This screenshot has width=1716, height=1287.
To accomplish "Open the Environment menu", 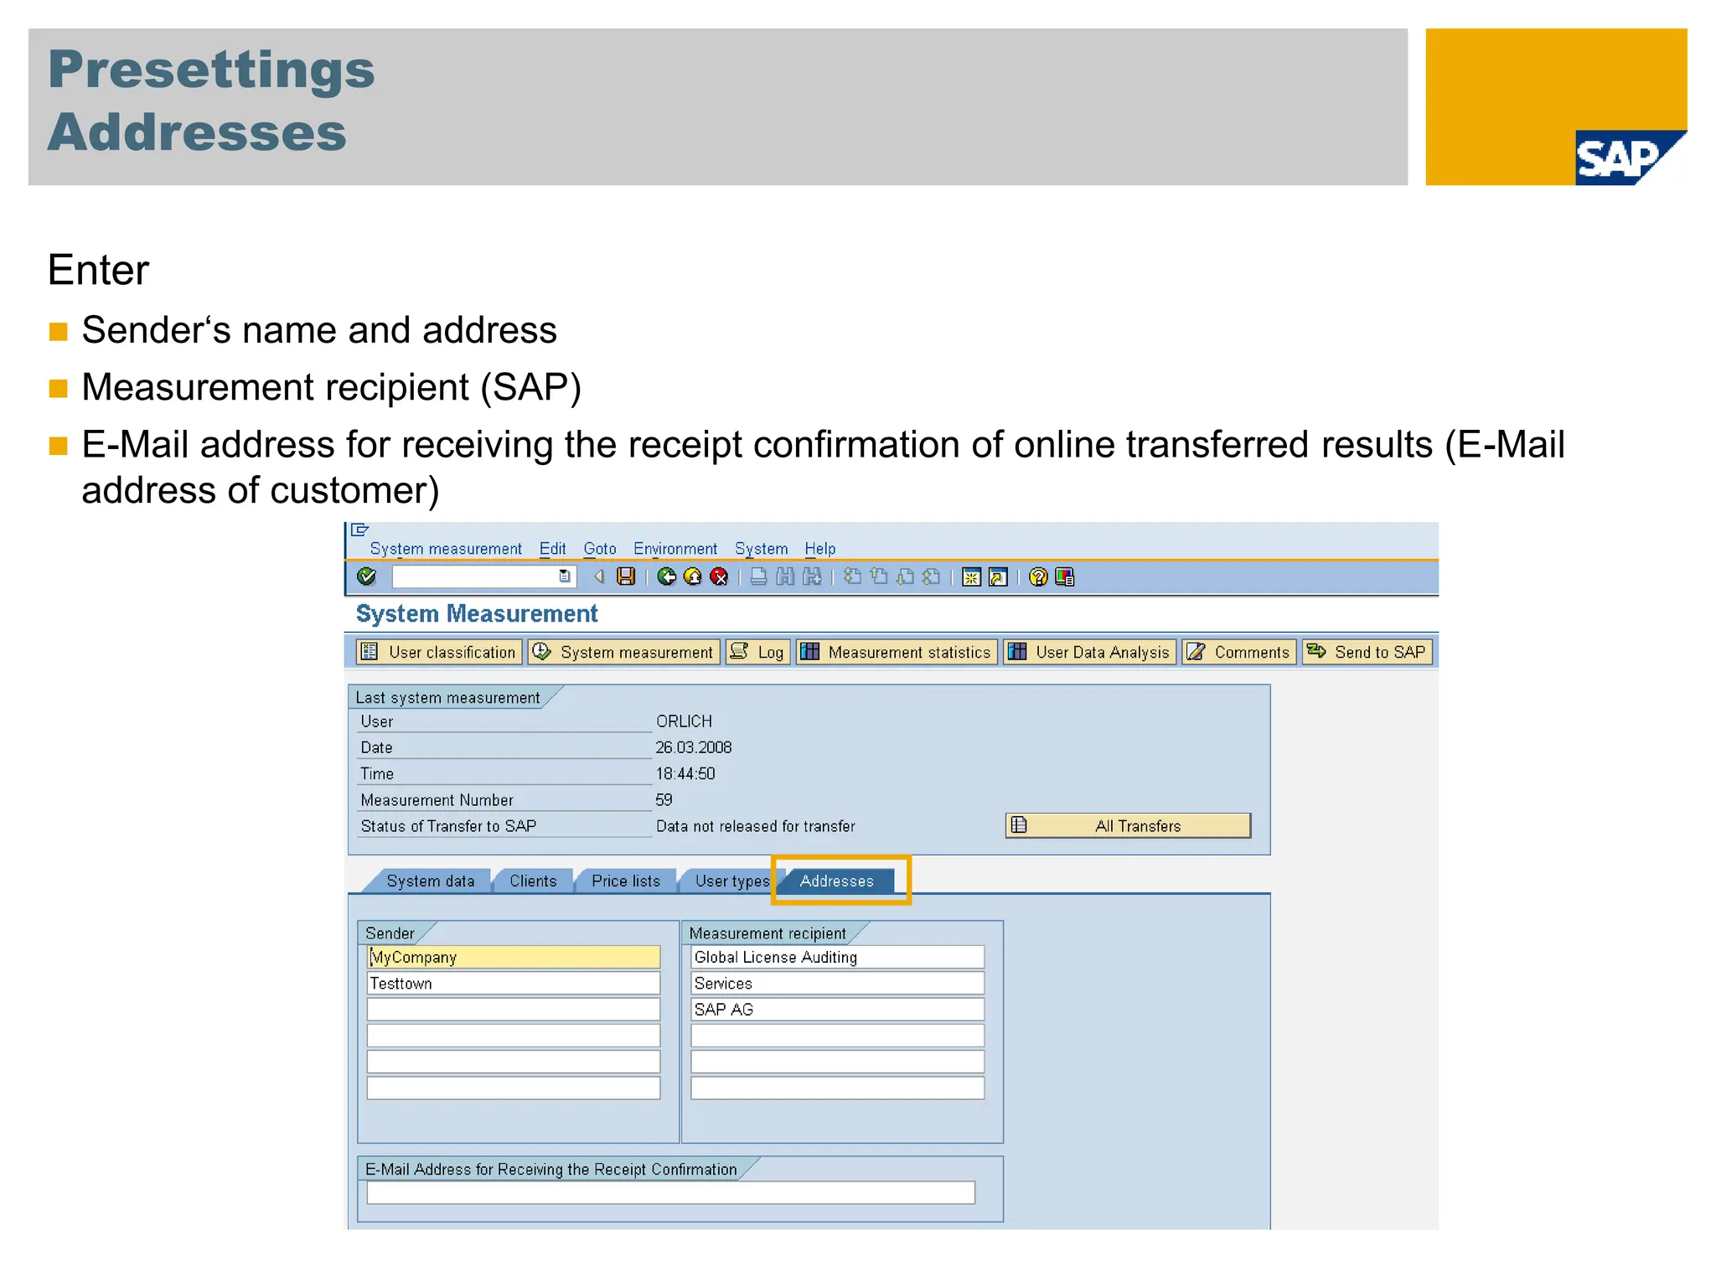I will coord(675,549).
